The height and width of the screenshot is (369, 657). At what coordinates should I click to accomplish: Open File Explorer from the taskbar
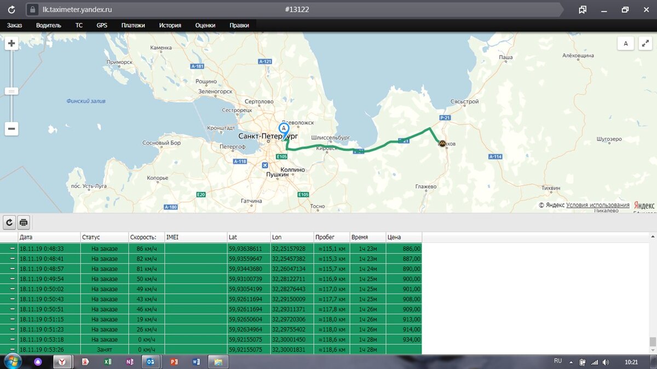[218, 362]
